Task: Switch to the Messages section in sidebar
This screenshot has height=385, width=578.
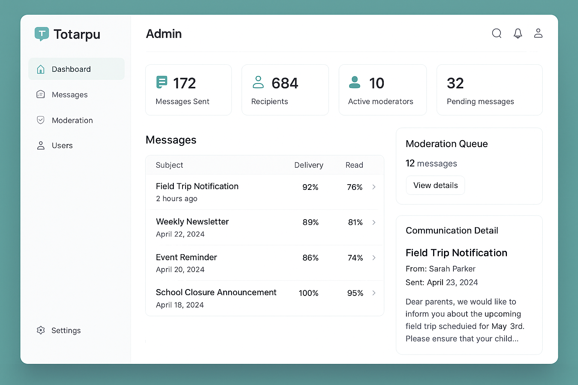Action: tap(70, 94)
